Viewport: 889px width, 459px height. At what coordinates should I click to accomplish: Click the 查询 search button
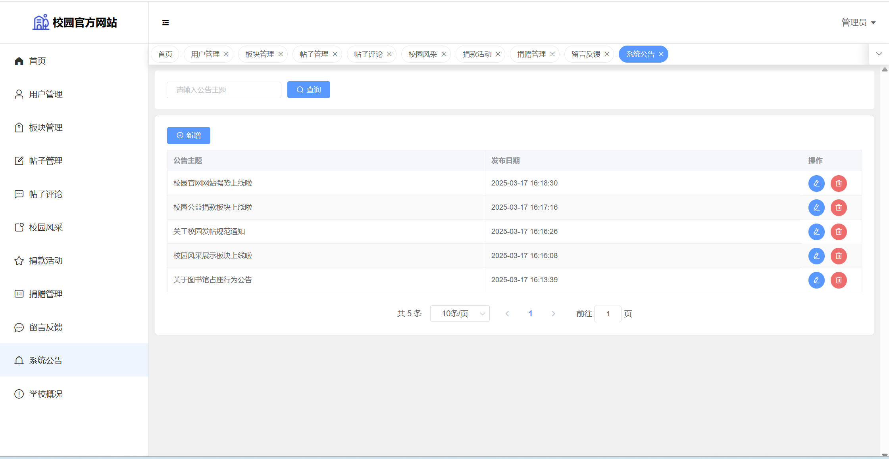(x=308, y=90)
